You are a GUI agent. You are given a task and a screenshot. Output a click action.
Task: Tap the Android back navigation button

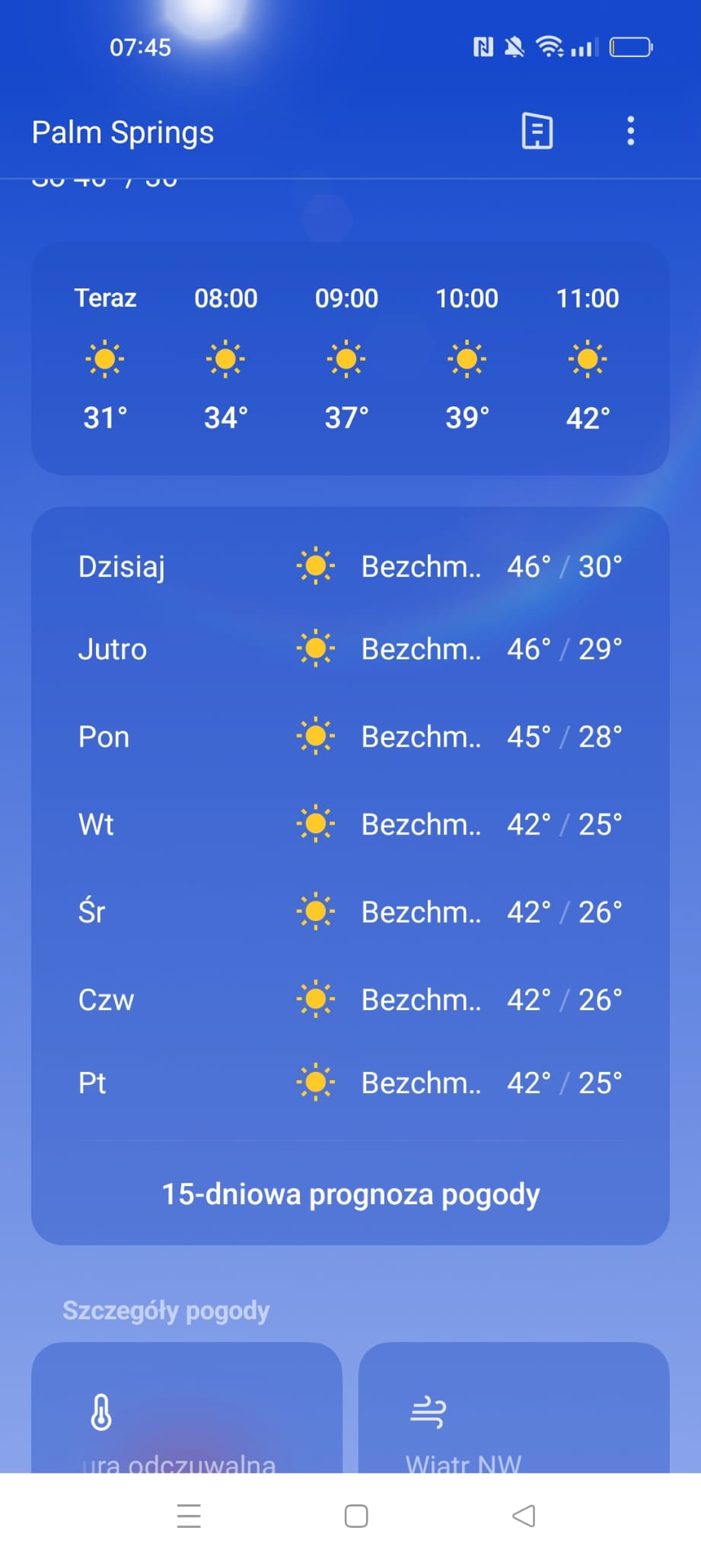click(x=524, y=1516)
